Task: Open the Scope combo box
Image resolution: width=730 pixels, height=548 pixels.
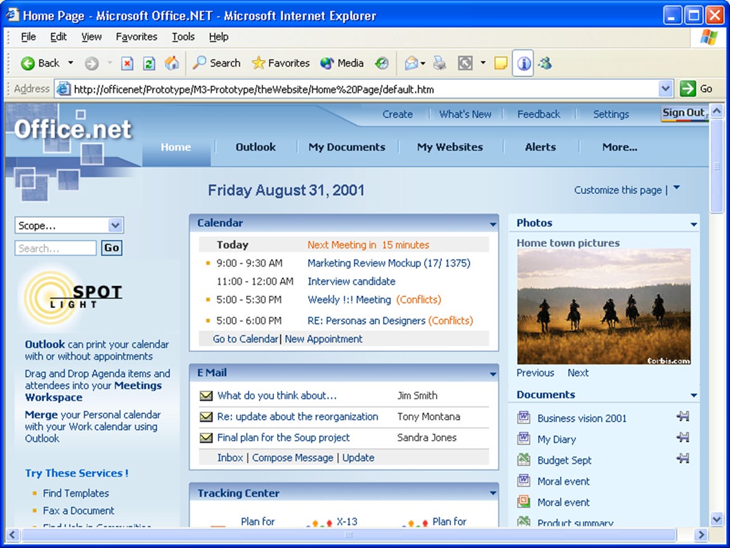Action: (x=69, y=226)
